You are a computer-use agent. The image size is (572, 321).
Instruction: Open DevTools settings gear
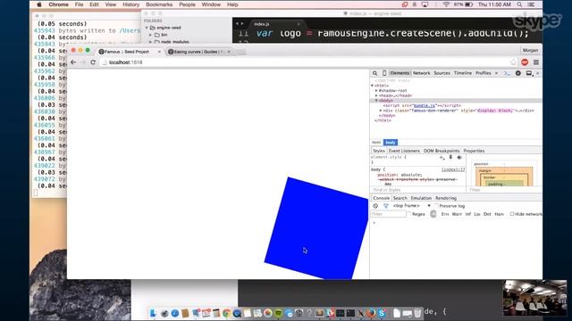[x=518, y=73]
